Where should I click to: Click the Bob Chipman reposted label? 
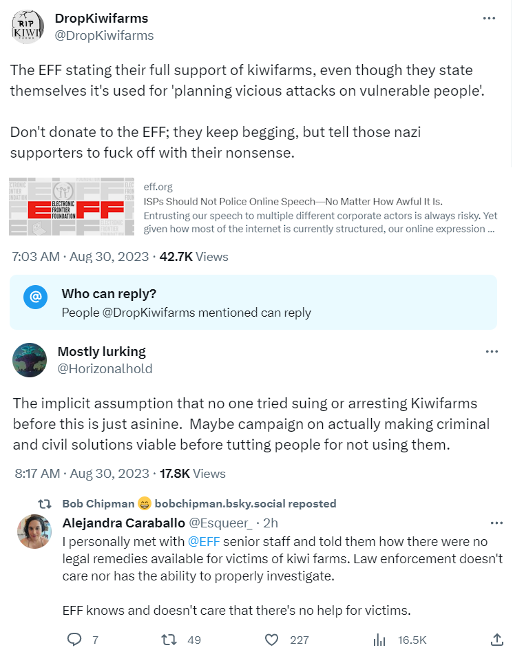click(x=199, y=503)
